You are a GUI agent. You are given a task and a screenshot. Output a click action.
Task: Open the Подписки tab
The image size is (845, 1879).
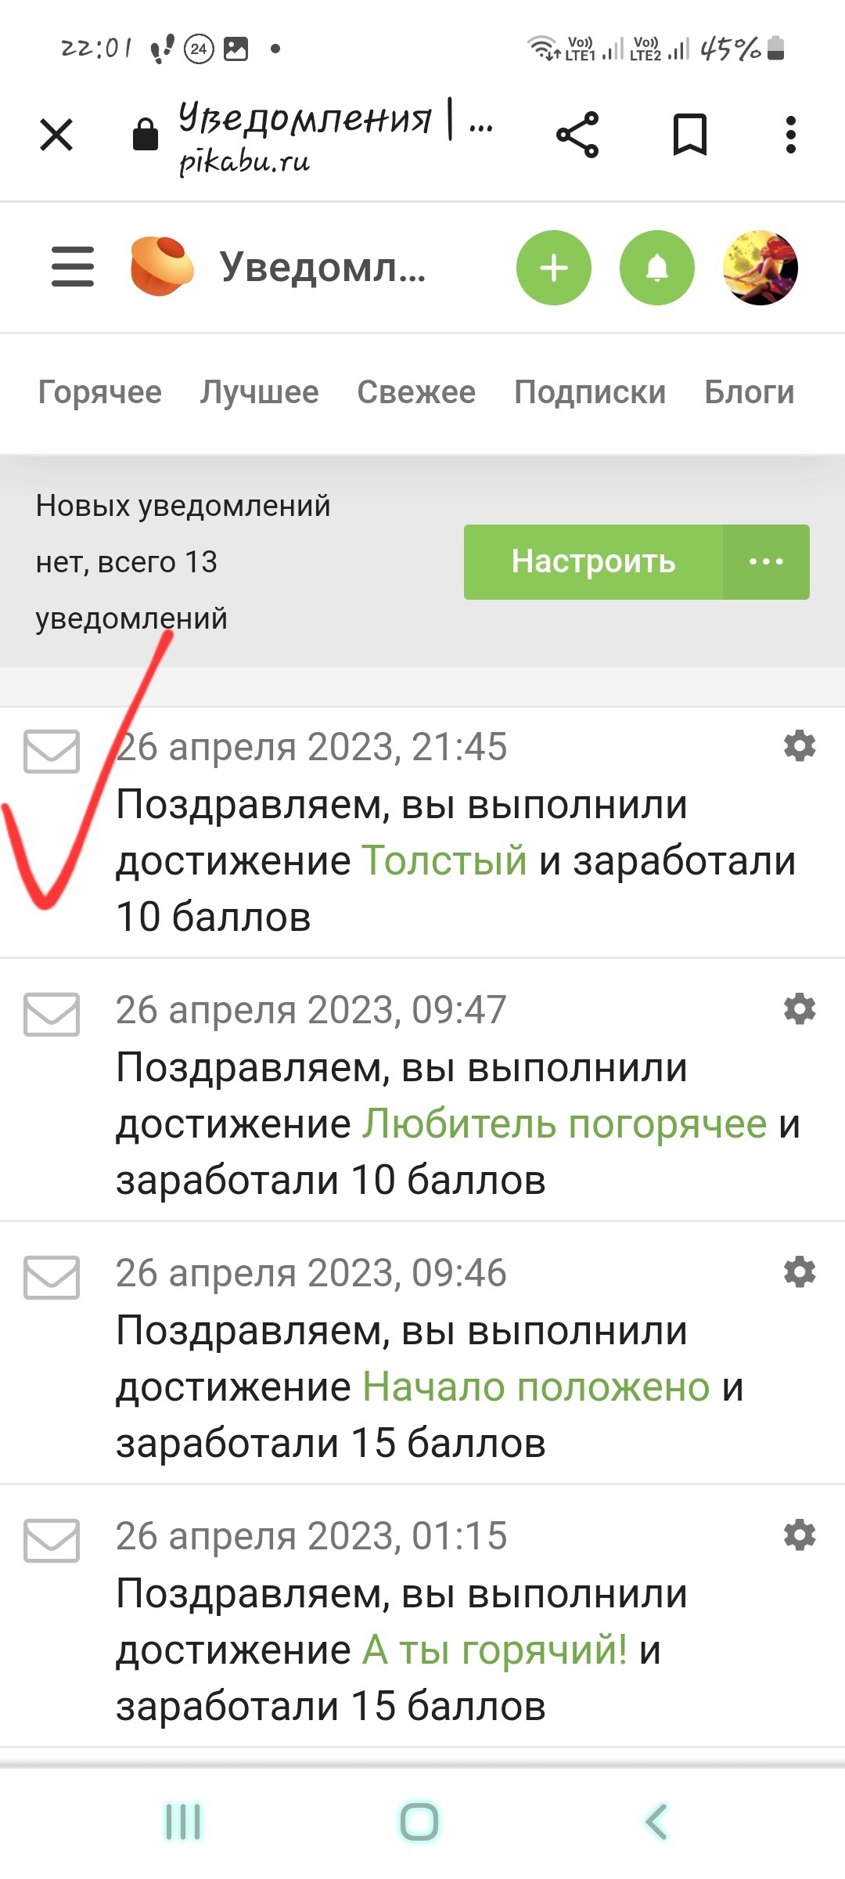590,392
